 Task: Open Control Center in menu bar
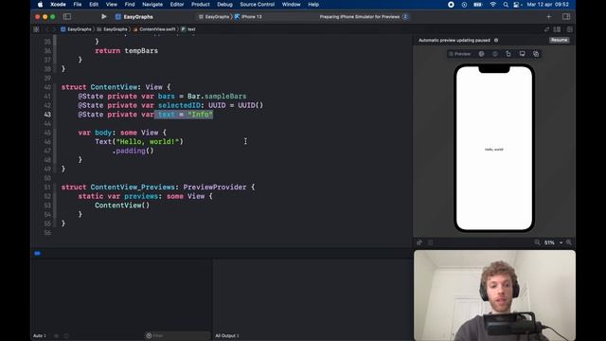517,5
